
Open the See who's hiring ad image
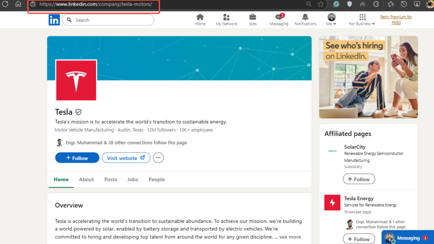point(369,77)
